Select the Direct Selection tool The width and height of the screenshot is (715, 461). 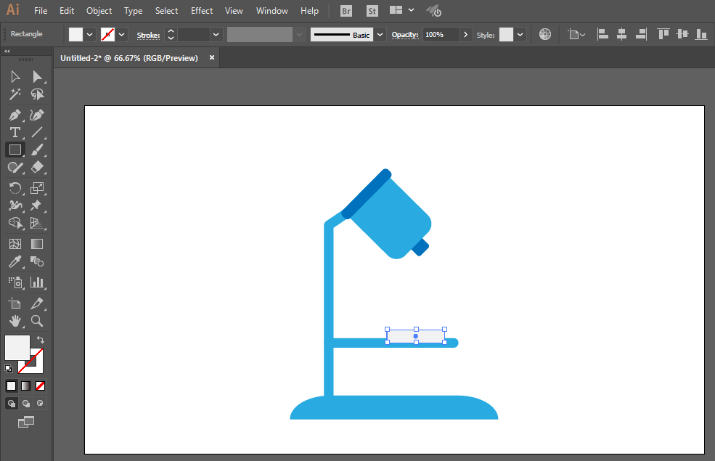37,77
